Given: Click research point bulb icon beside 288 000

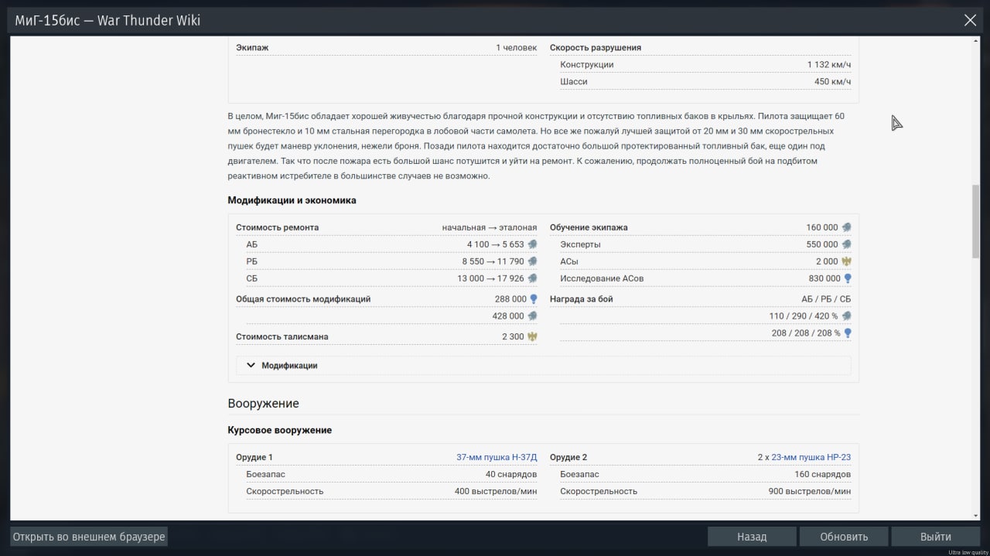Looking at the screenshot, I should click(533, 298).
